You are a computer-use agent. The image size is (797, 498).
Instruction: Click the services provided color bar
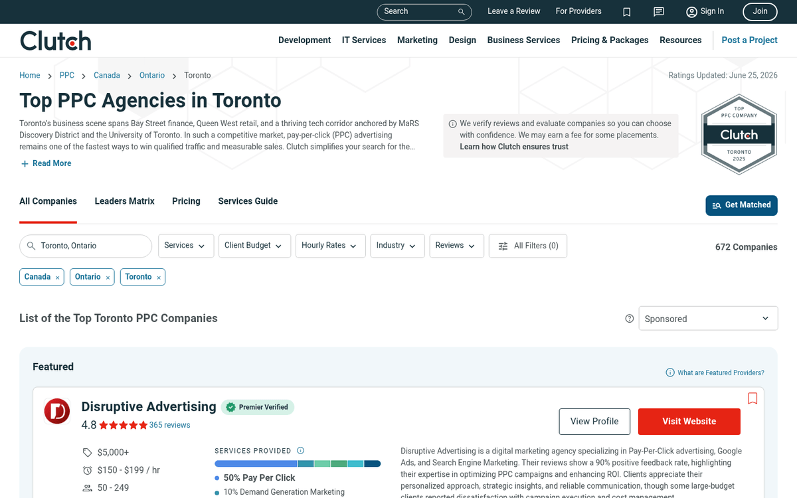click(x=298, y=463)
